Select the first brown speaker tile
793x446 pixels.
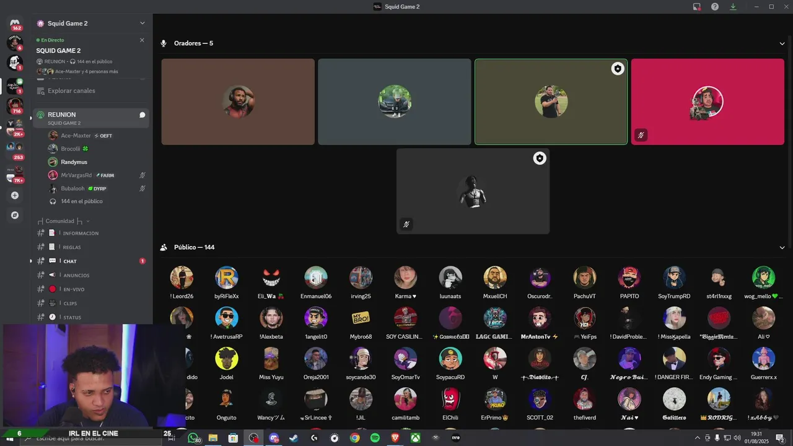click(238, 102)
